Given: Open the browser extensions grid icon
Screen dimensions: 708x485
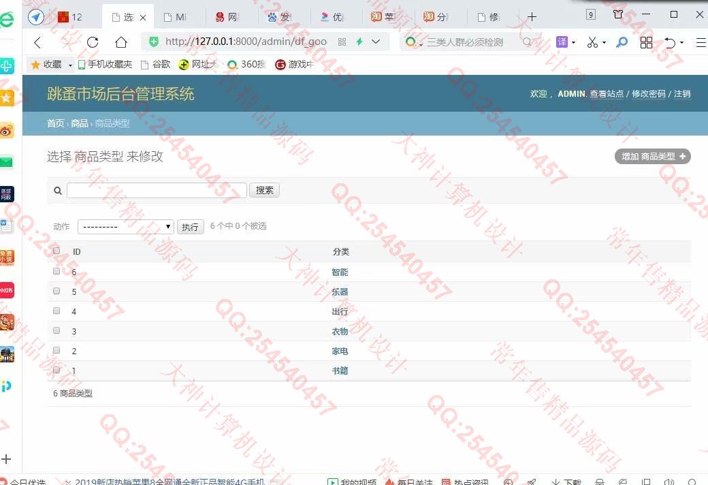Looking at the screenshot, I should (x=646, y=42).
